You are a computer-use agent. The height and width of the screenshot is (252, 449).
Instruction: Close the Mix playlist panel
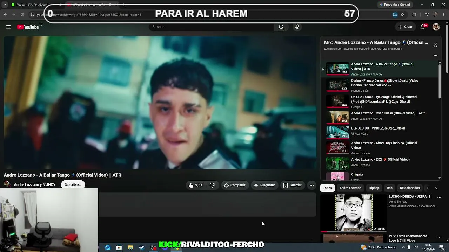tap(435, 45)
